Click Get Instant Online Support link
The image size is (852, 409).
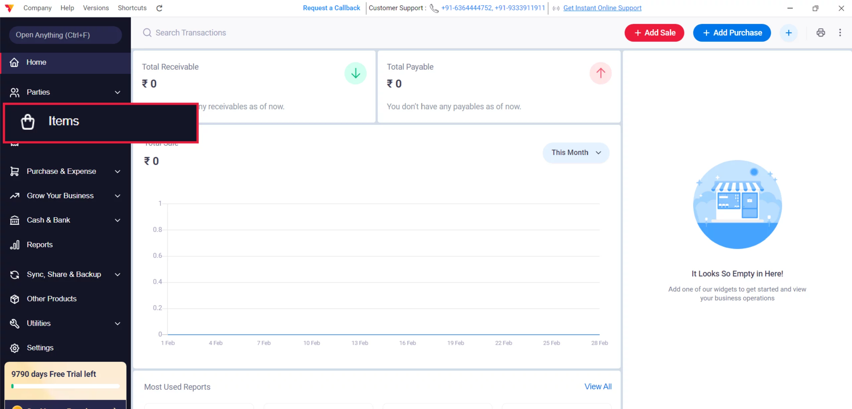point(602,8)
